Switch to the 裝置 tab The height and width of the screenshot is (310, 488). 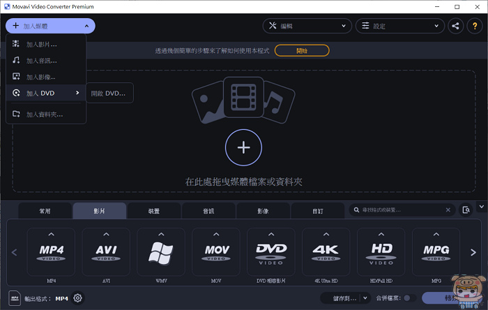click(x=154, y=211)
